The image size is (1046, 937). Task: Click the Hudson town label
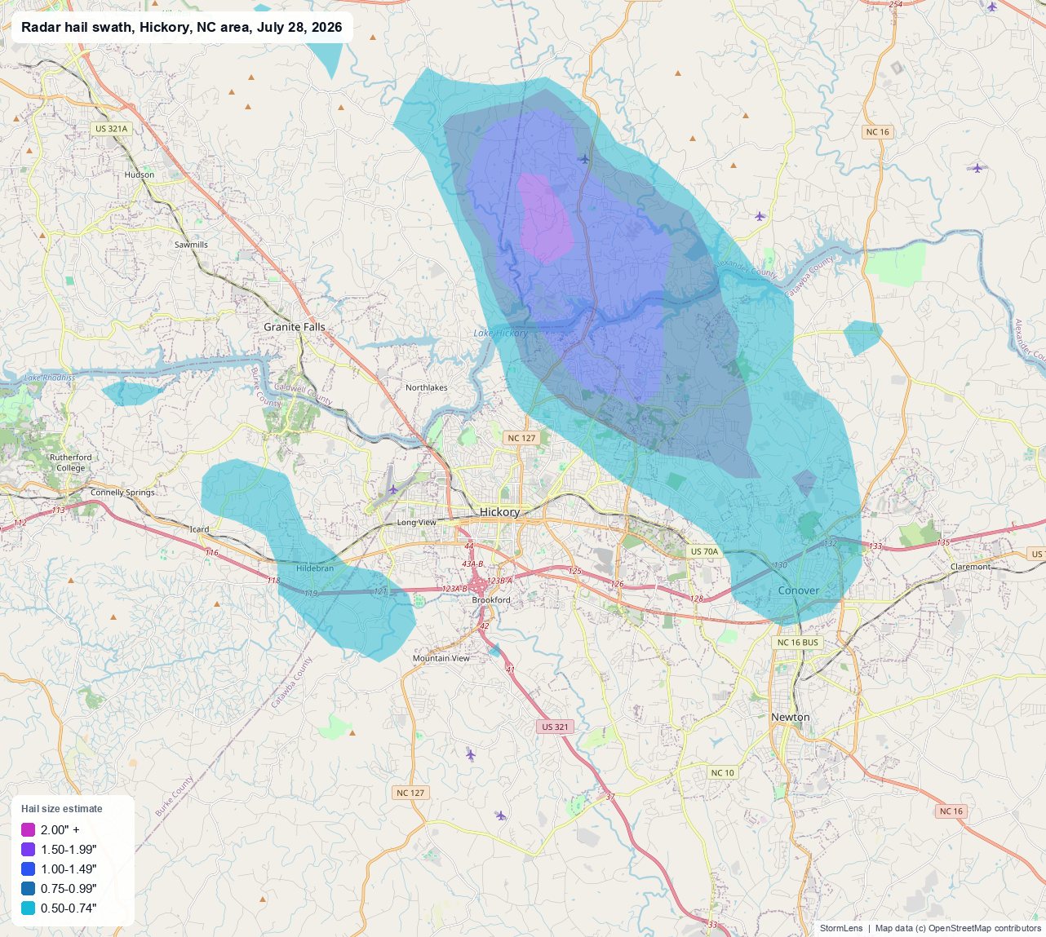click(140, 175)
